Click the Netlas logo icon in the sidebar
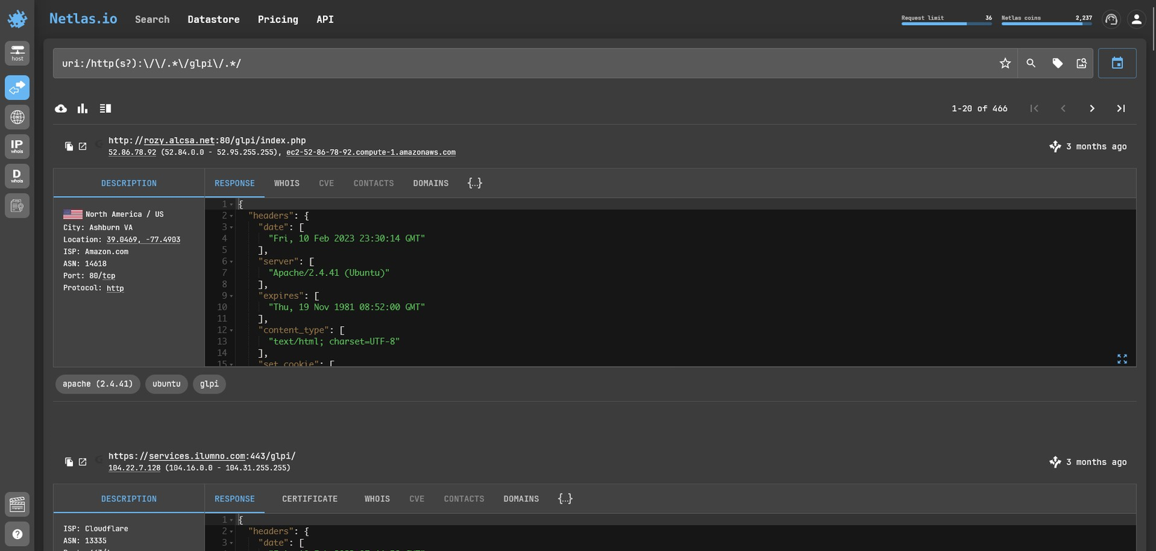 pyautogui.click(x=17, y=19)
